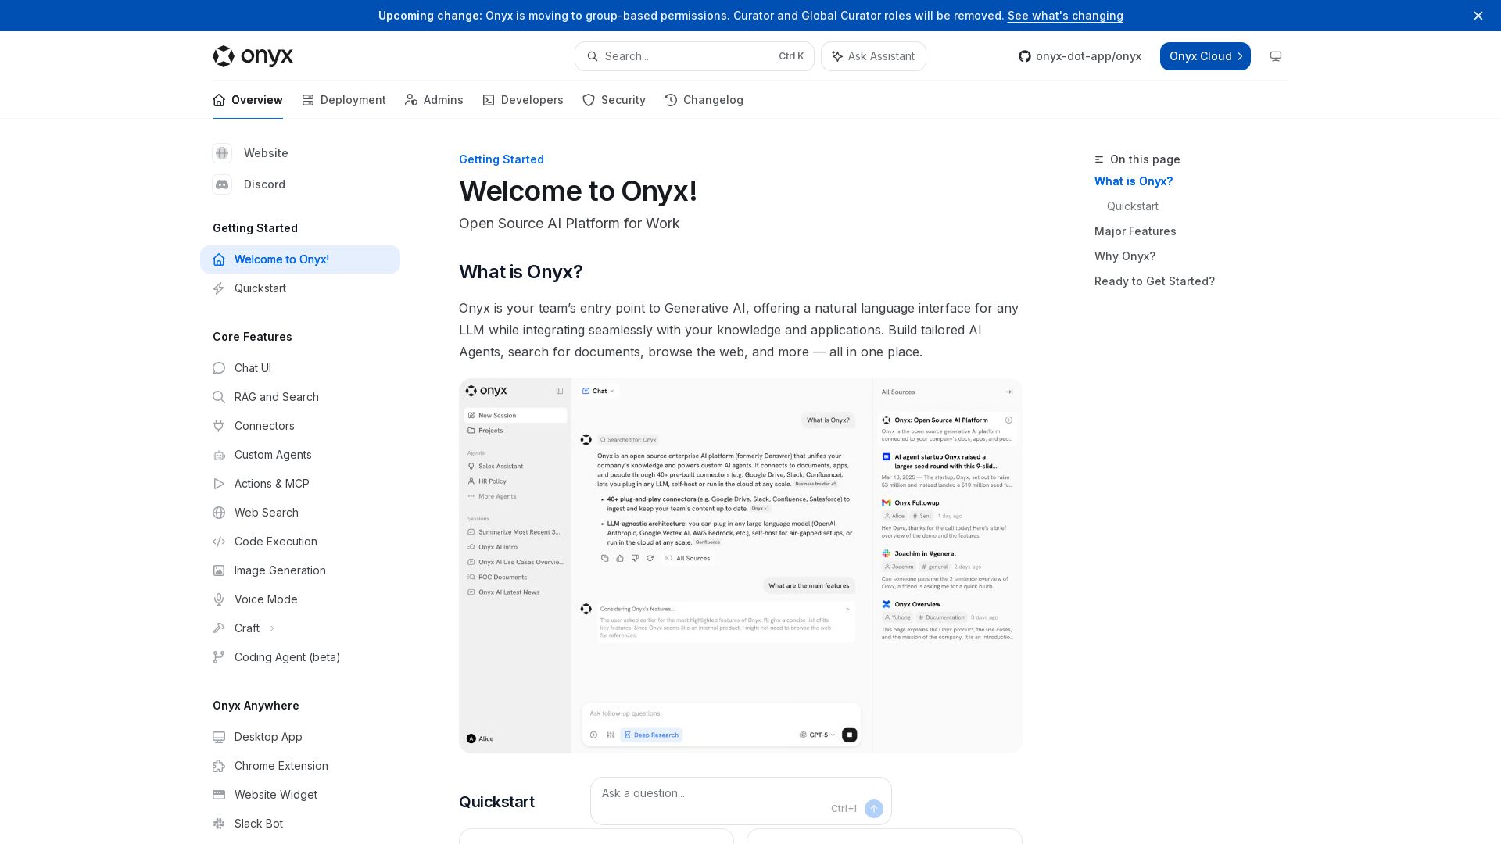Viewport: 1501px width, 844px height.
Task: Open the Ask Assistant button
Action: (x=873, y=56)
